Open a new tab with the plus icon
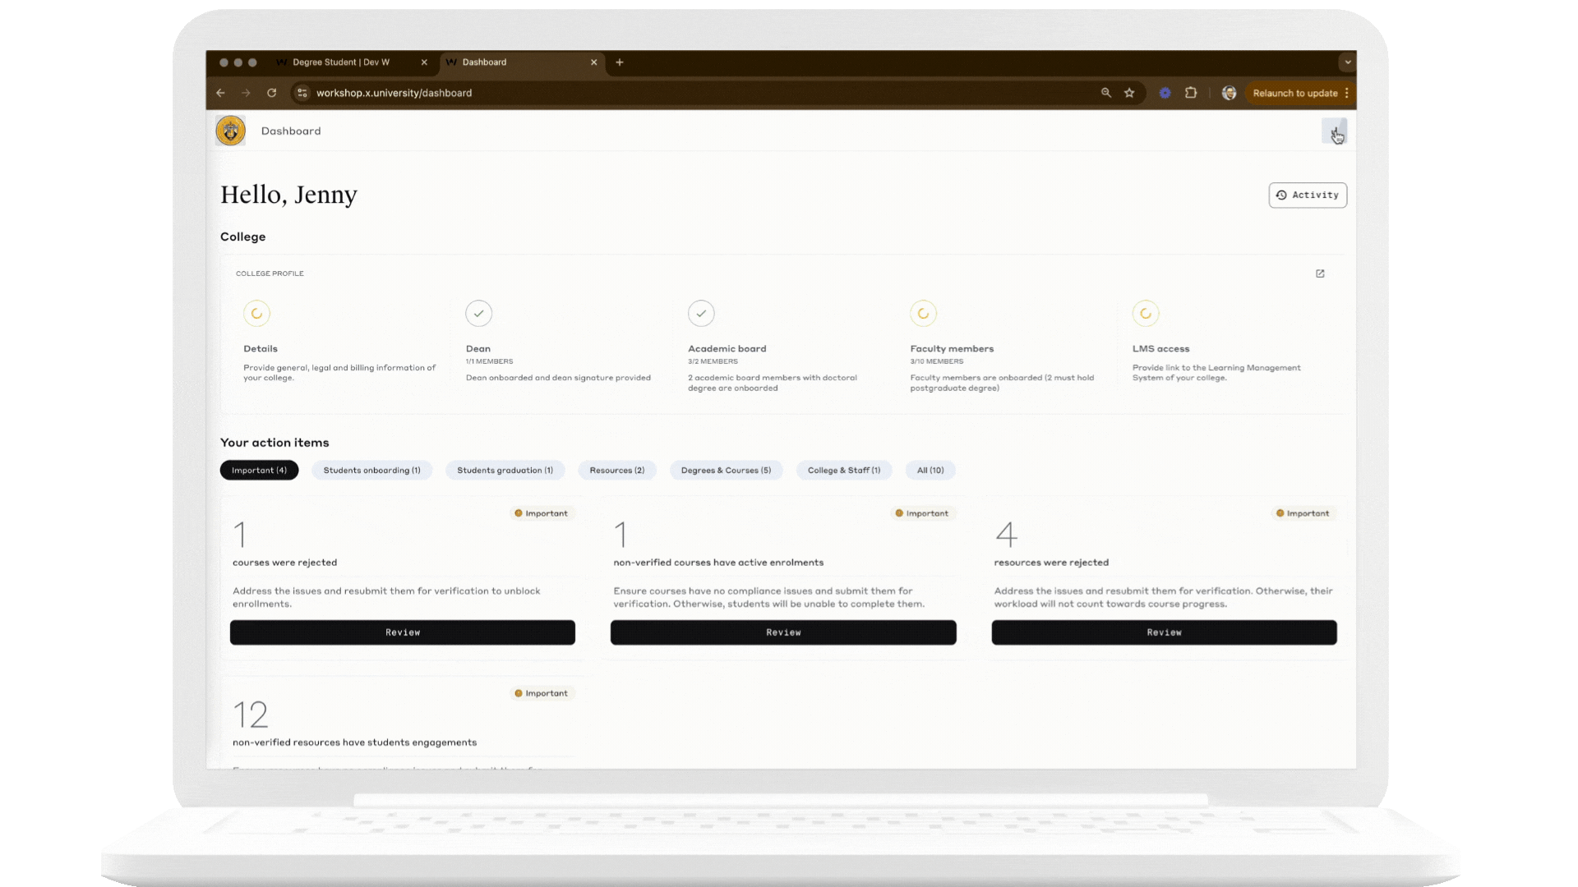This screenshot has width=1578, height=887. click(x=620, y=62)
